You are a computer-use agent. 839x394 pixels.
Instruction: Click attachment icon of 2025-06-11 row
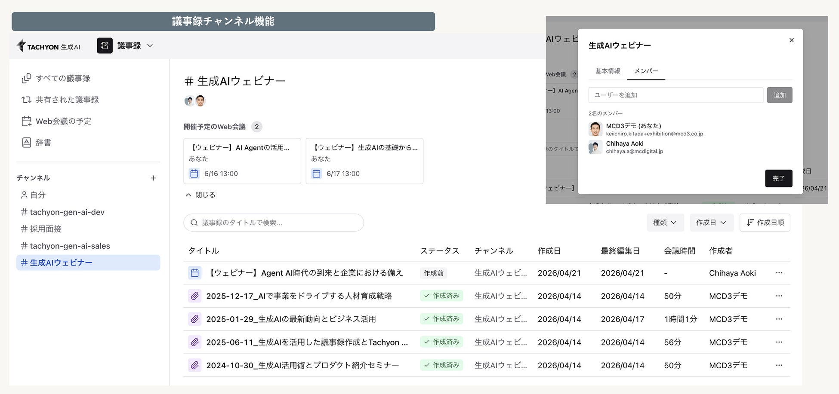(x=195, y=342)
